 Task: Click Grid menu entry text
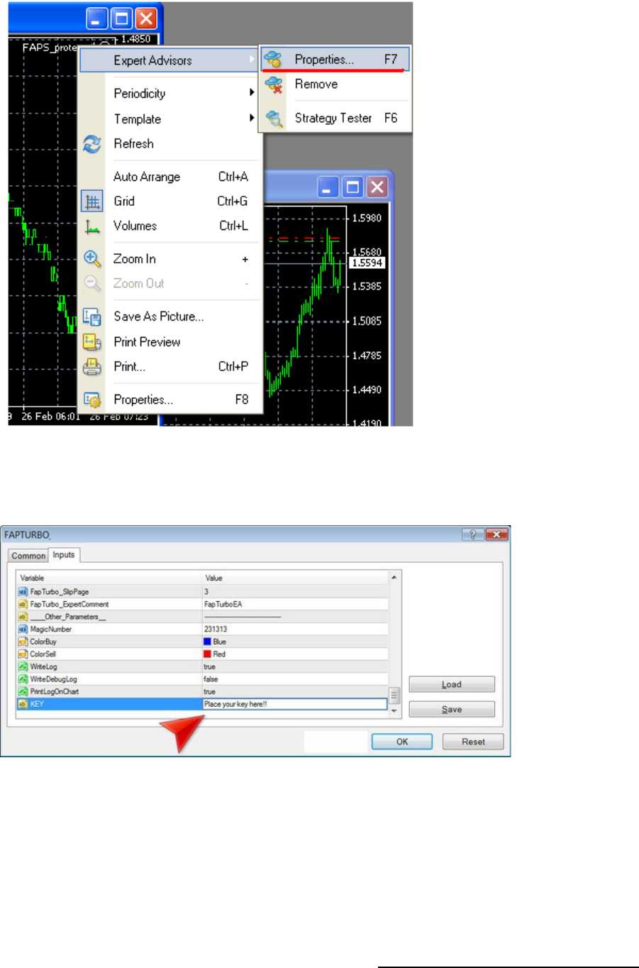[x=124, y=202]
